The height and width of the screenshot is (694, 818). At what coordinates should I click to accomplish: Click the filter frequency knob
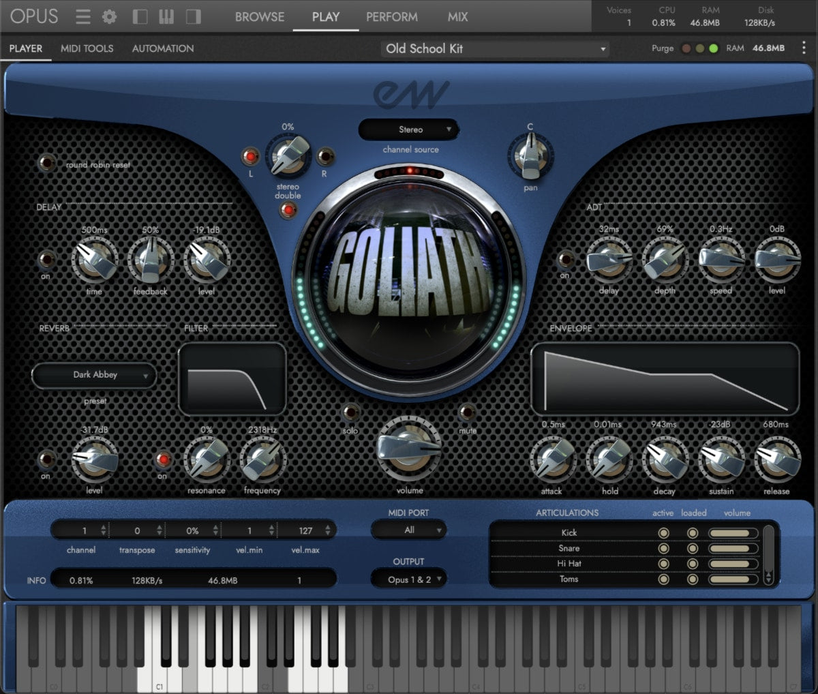coord(262,459)
